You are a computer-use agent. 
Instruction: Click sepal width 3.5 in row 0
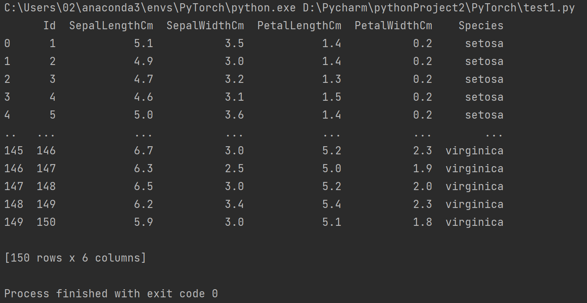click(x=234, y=43)
